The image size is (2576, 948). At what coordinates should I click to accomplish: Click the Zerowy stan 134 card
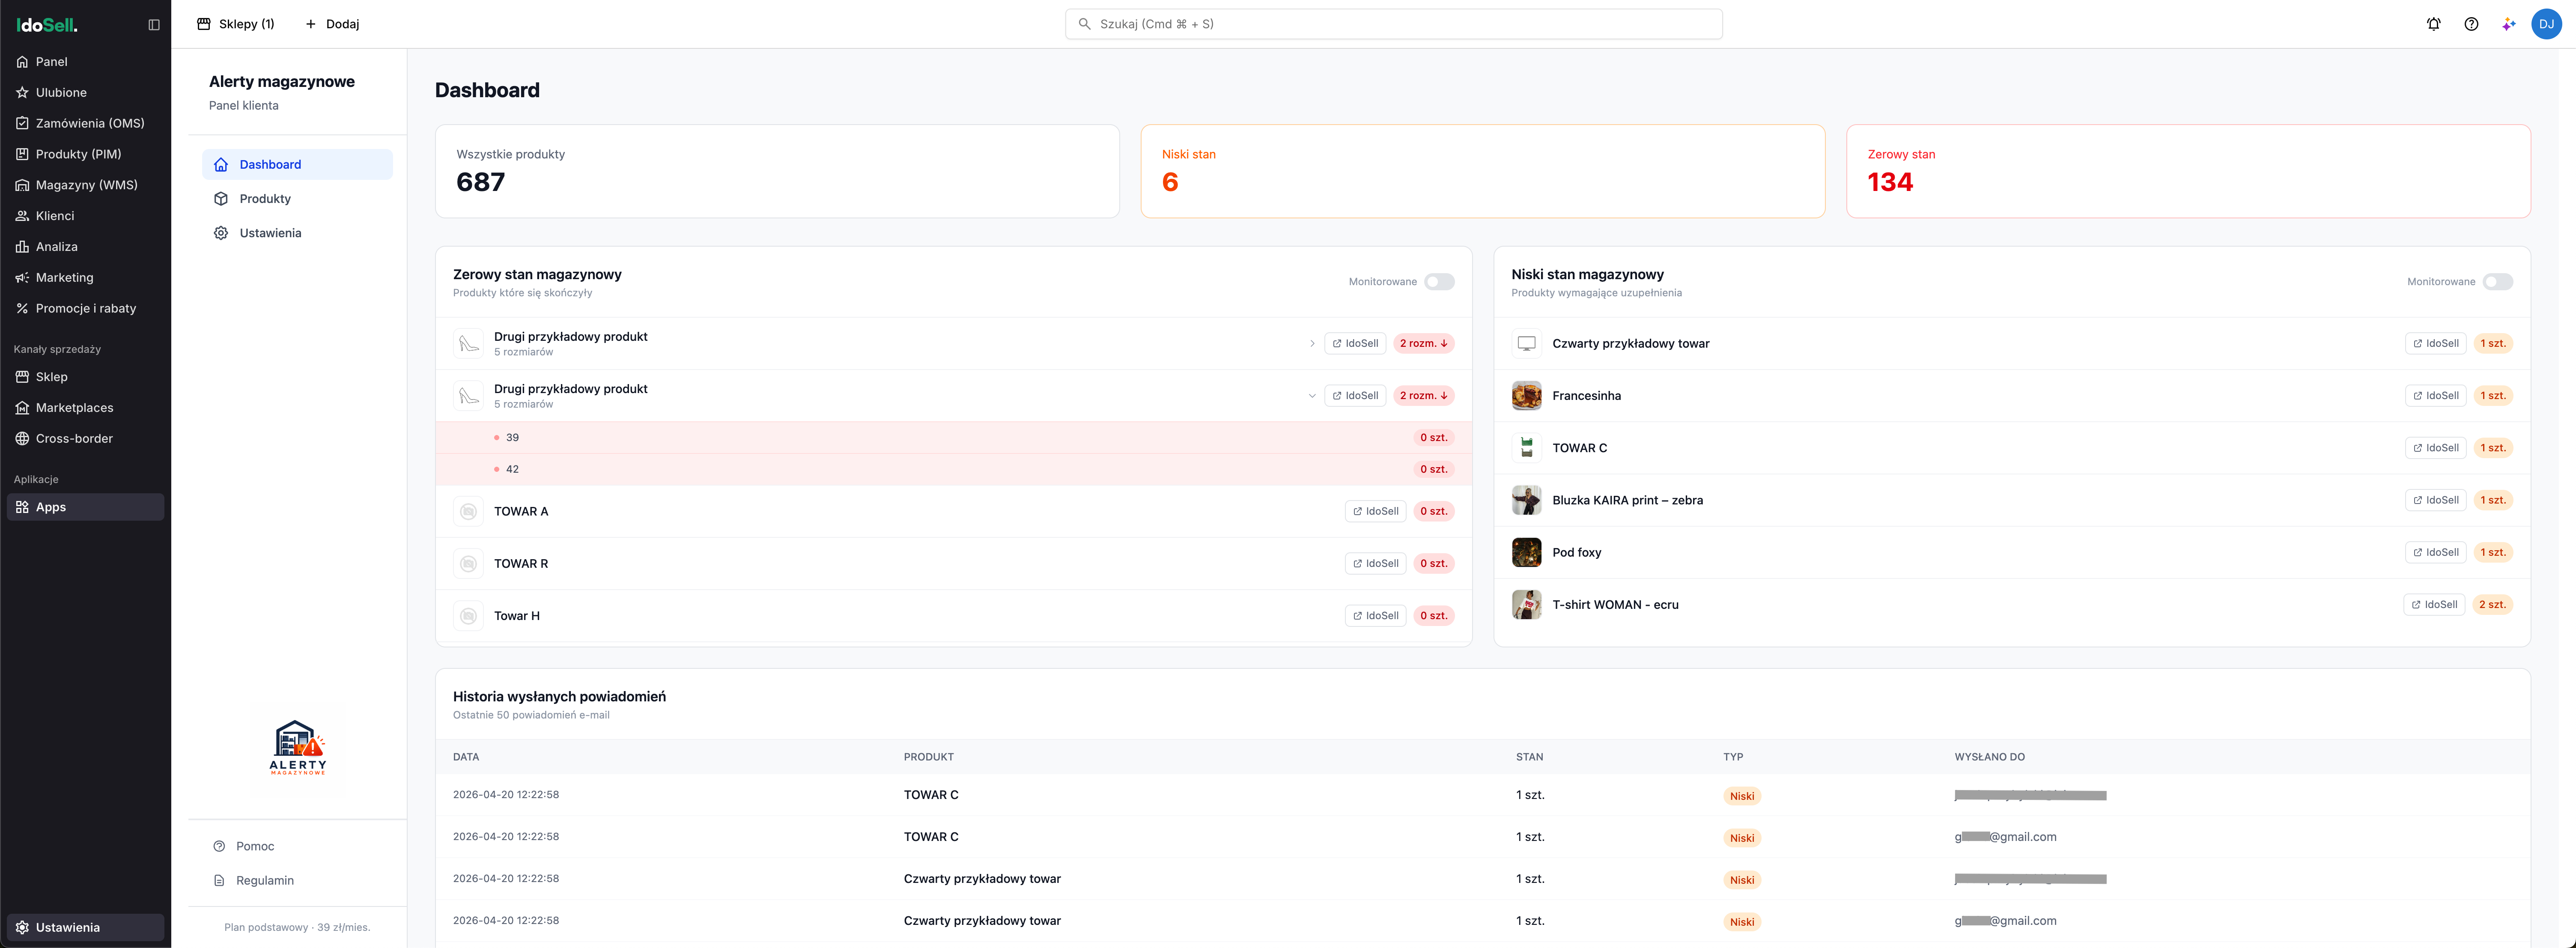[2187, 171]
